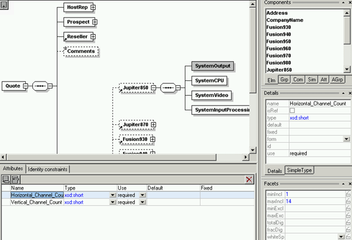Collapse the Jupiter850 element
This screenshot has height=240, width=352.
point(153,87)
